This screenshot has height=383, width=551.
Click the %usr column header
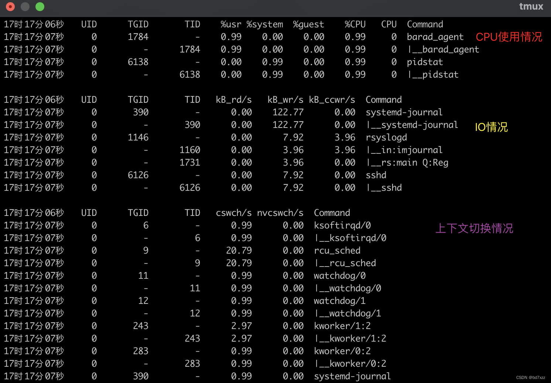[x=231, y=24]
